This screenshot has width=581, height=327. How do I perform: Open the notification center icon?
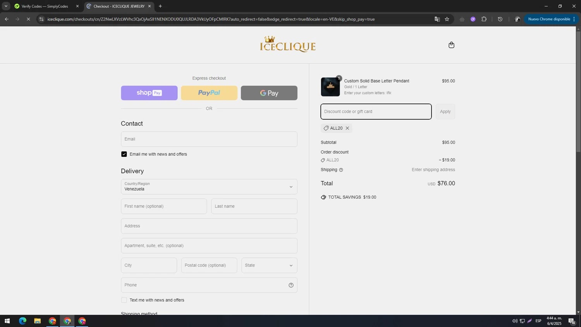572,321
